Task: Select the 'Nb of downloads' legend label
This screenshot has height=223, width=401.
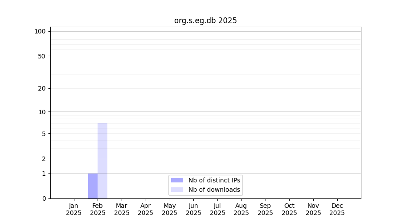Action: pos(214,190)
